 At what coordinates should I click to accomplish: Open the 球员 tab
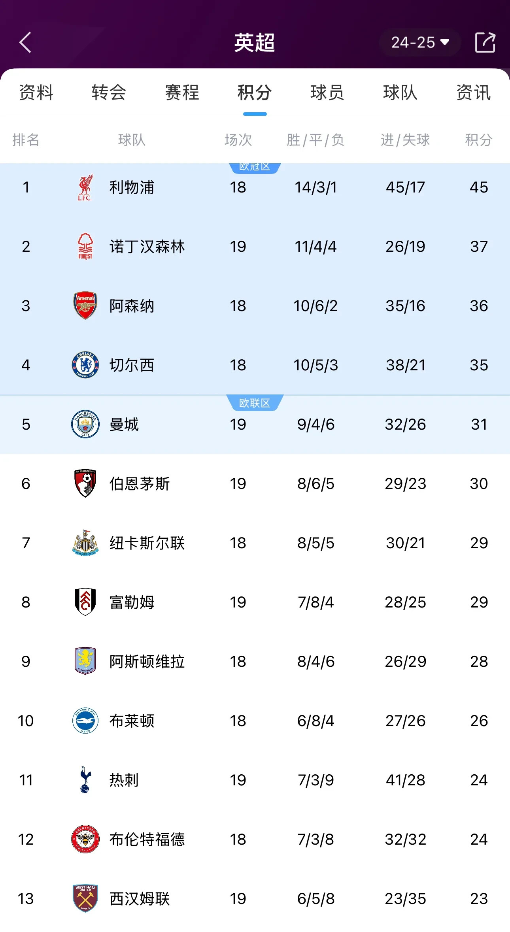(327, 93)
